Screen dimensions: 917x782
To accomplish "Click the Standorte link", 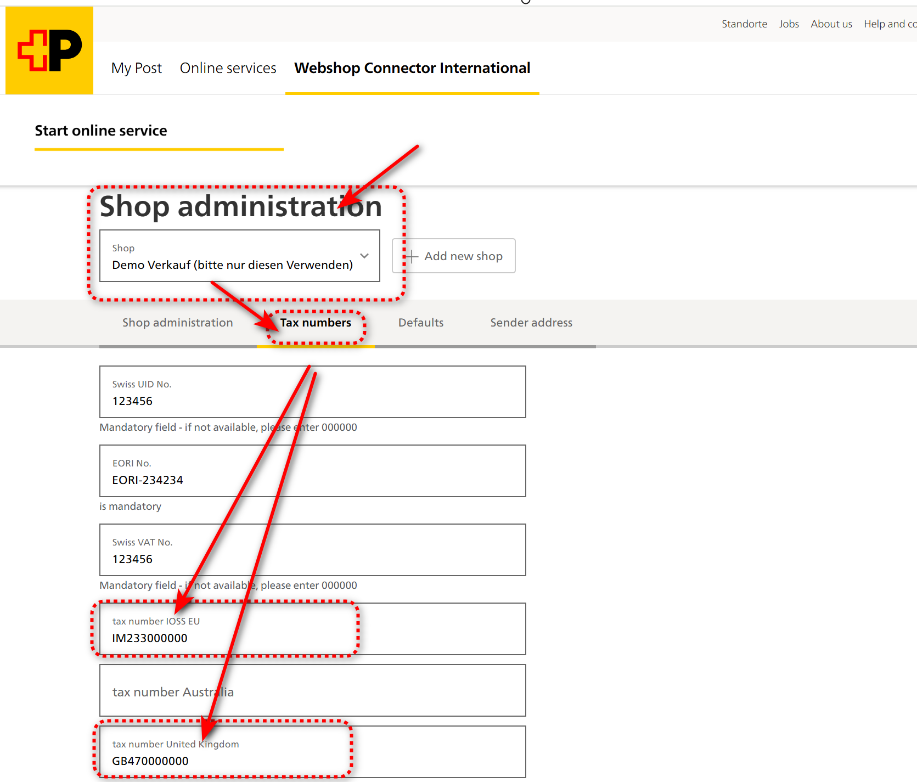I will [x=744, y=24].
